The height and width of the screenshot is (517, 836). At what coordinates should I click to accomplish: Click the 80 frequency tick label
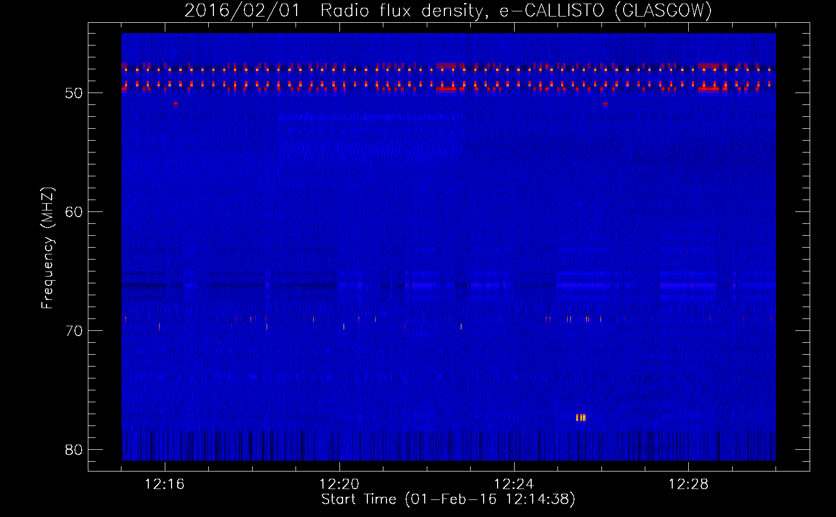point(74,450)
